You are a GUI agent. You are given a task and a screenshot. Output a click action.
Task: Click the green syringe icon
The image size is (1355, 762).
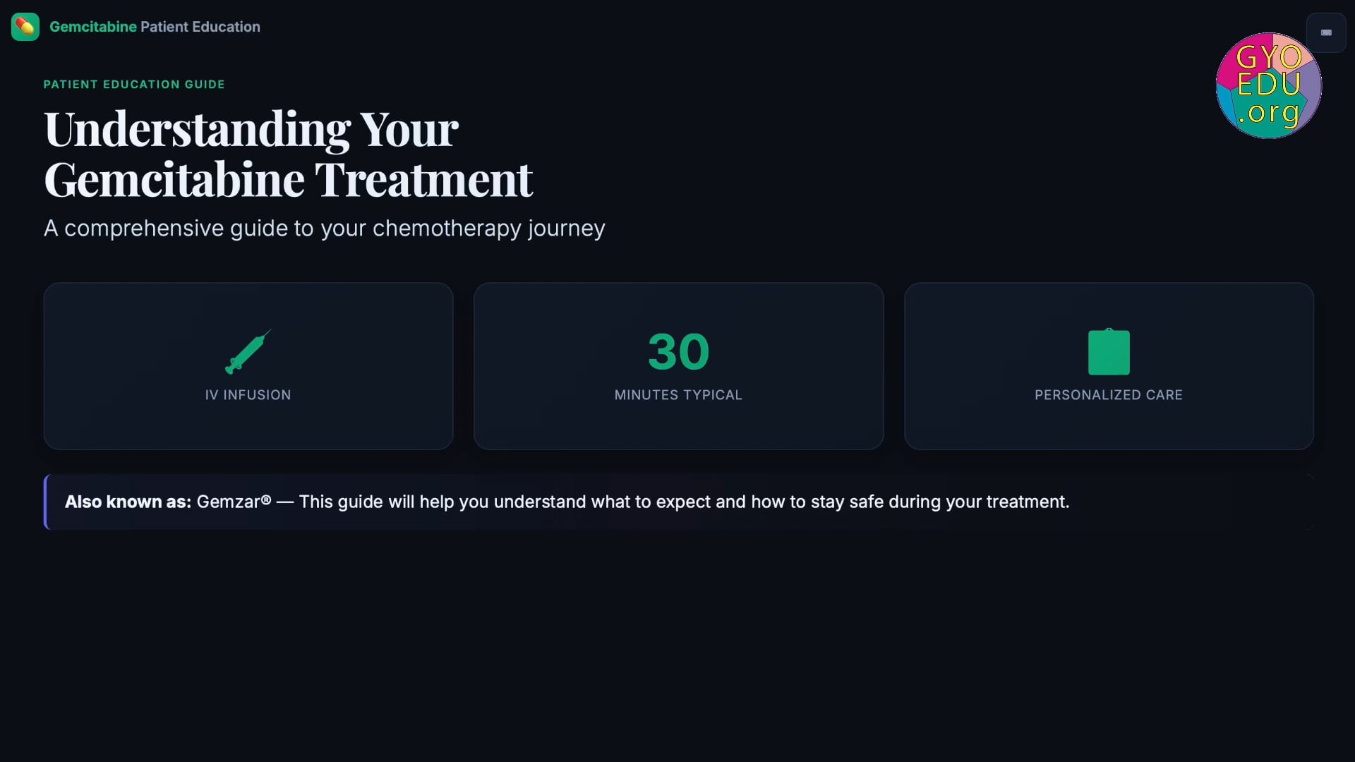tap(248, 351)
